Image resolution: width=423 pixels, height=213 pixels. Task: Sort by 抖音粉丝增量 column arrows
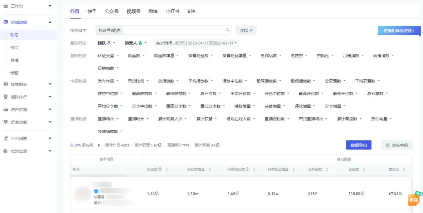tap(293, 170)
